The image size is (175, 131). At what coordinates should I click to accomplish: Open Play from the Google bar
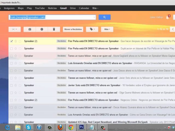[29, 8]
